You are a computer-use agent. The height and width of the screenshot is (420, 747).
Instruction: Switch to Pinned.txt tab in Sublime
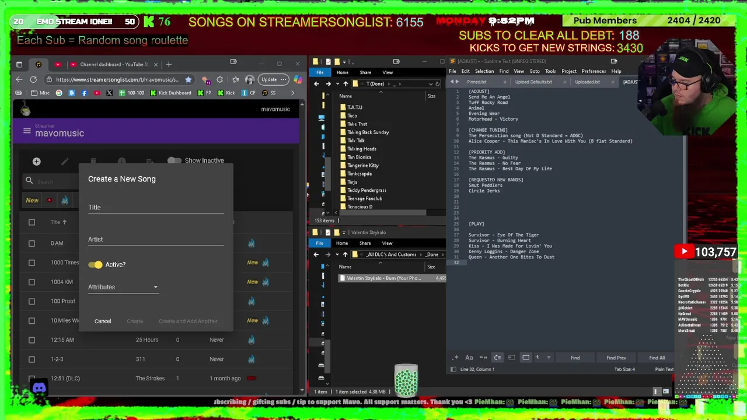(476, 82)
